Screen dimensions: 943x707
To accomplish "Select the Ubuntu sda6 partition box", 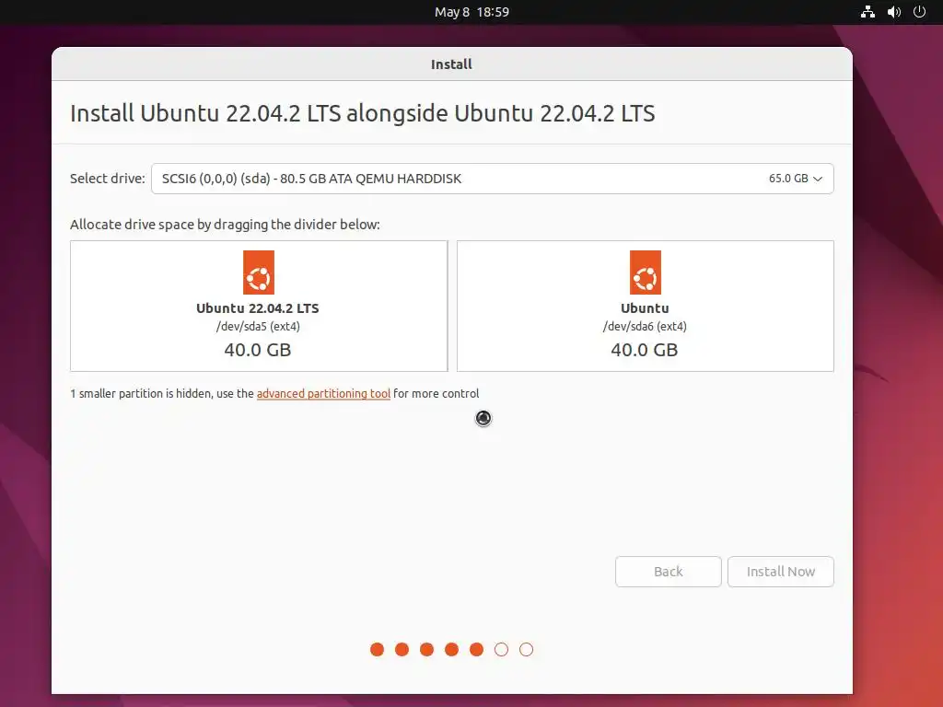I will tap(646, 306).
